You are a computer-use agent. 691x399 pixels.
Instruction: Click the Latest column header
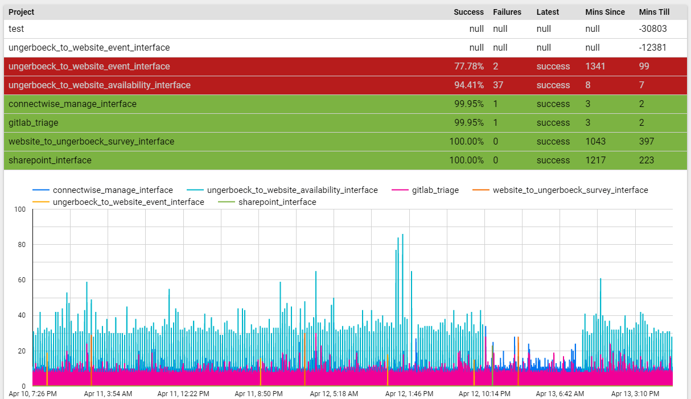(548, 12)
